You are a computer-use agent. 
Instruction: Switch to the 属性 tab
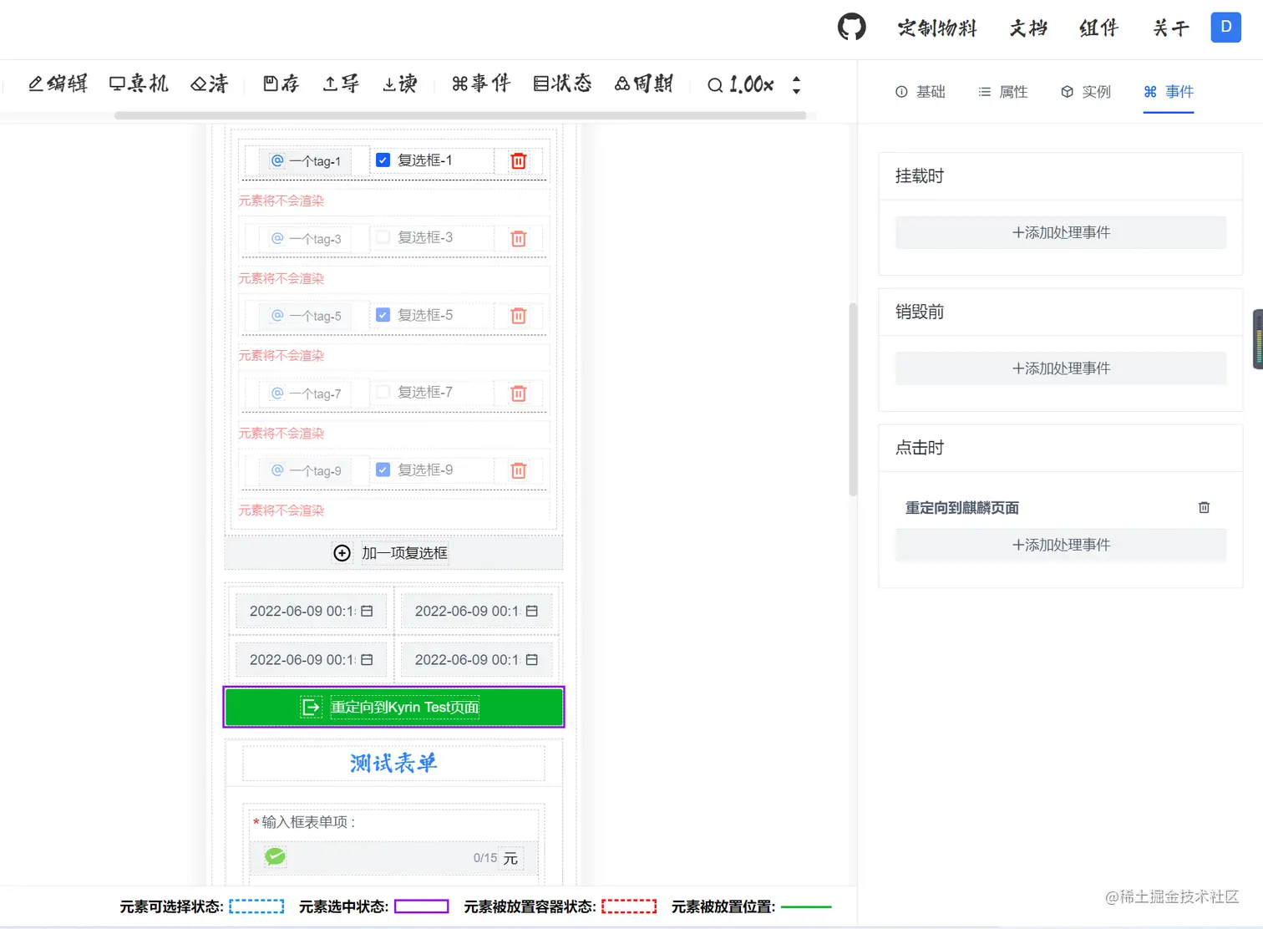point(1002,91)
